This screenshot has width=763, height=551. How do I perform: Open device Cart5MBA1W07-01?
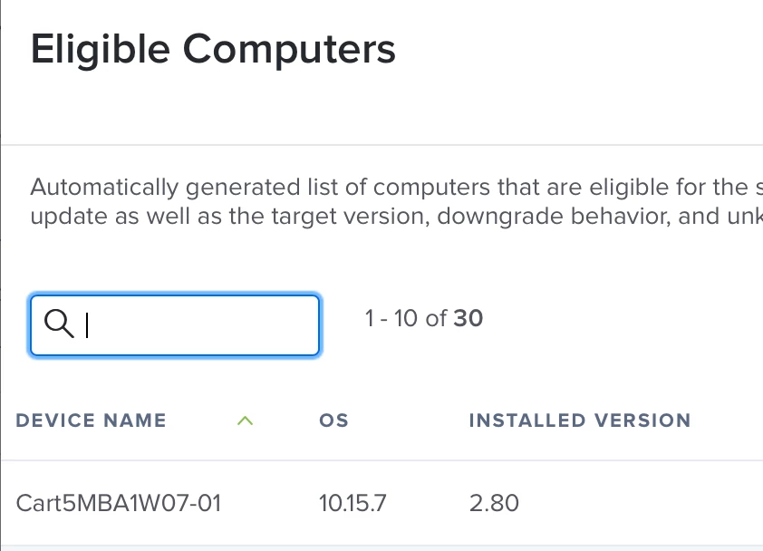118,503
